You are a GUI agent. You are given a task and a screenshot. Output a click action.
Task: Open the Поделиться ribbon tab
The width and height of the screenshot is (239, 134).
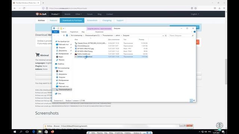(74, 32)
